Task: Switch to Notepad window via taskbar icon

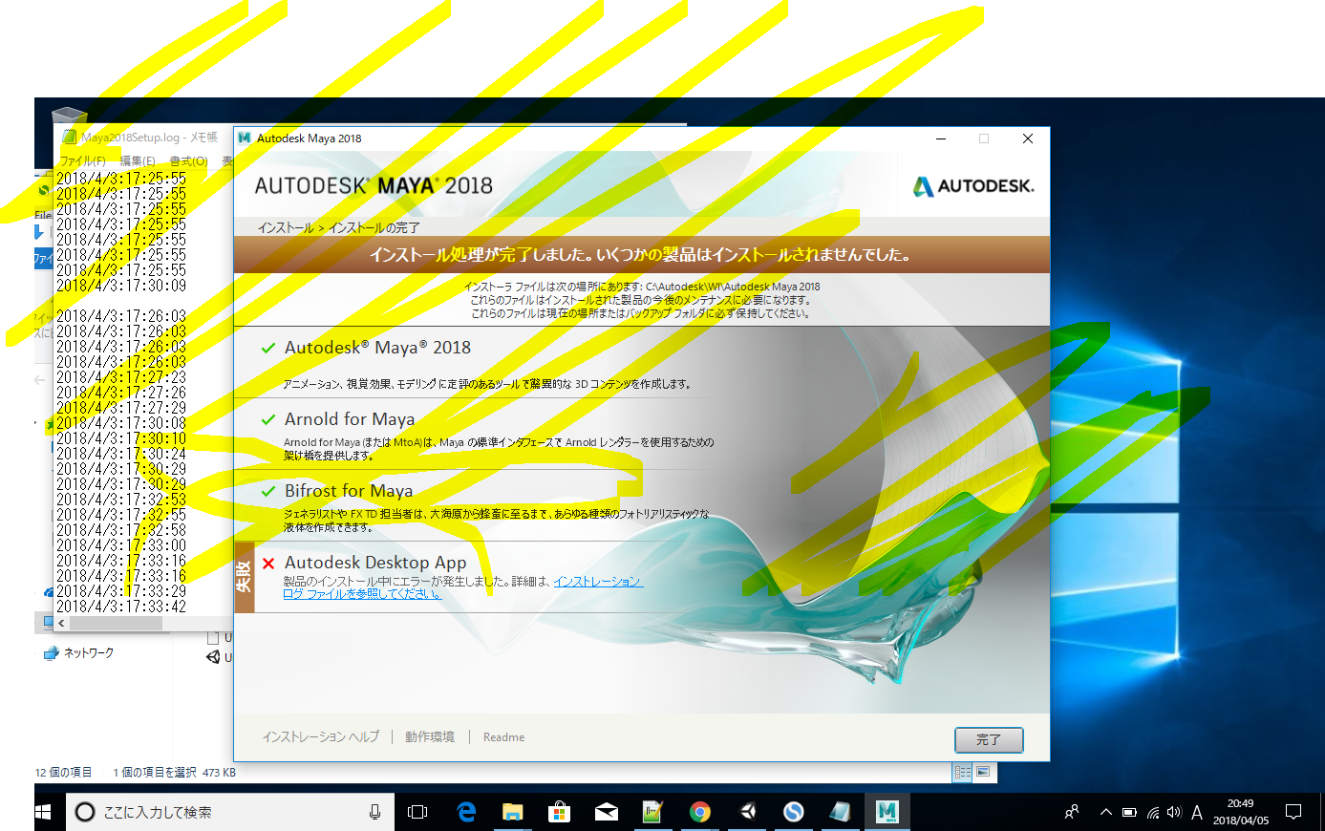Action: (840, 812)
